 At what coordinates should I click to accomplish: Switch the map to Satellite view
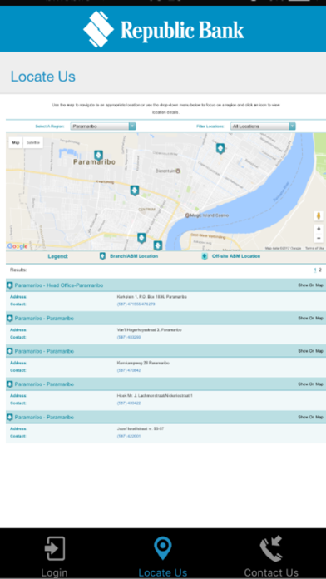click(x=33, y=142)
